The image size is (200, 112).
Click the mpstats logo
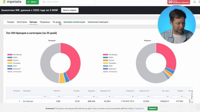coord(12,2)
